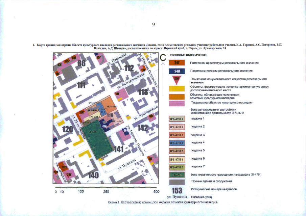The height and width of the screenshot is (216, 306).
Task: Select the orange swatch for objects with heritage features
Action: click(x=177, y=97)
